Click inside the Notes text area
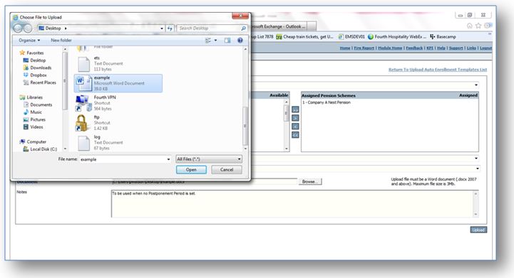Viewport: 514px width, 278px height. (x=292, y=204)
